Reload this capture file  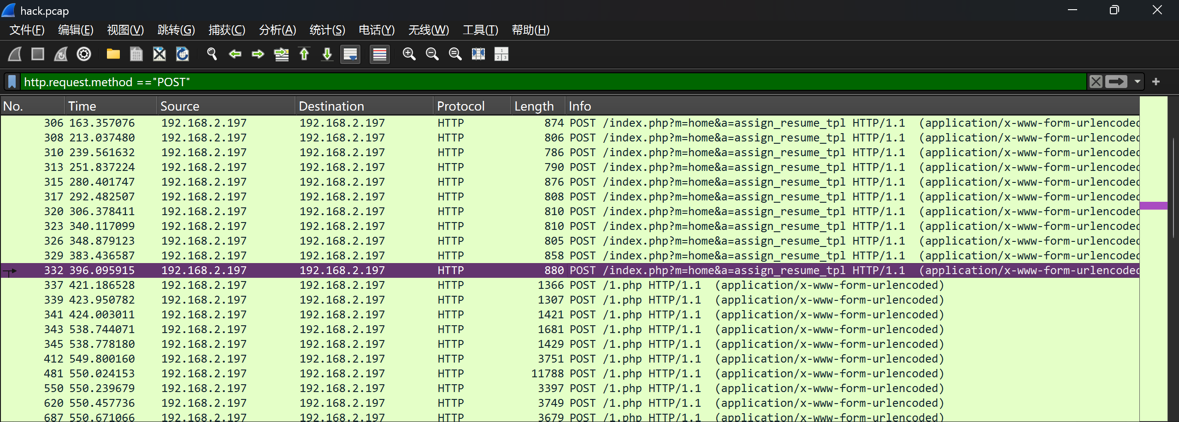coord(183,54)
